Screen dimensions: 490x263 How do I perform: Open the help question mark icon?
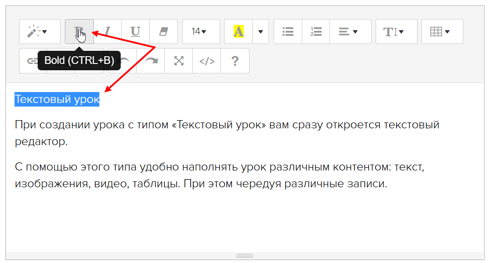point(235,61)
